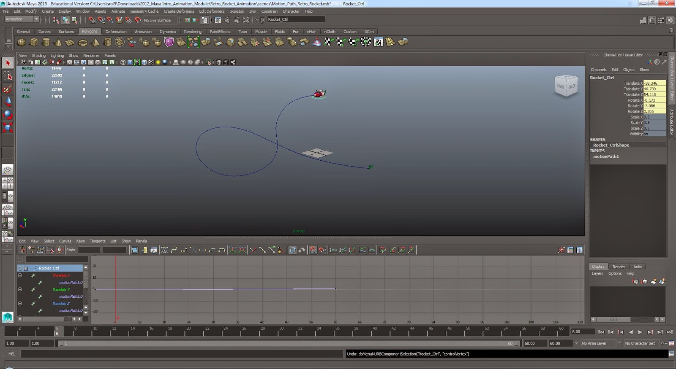Step forward one key
Viewport: 676px width, 369px height.
[x=650, y=332]
